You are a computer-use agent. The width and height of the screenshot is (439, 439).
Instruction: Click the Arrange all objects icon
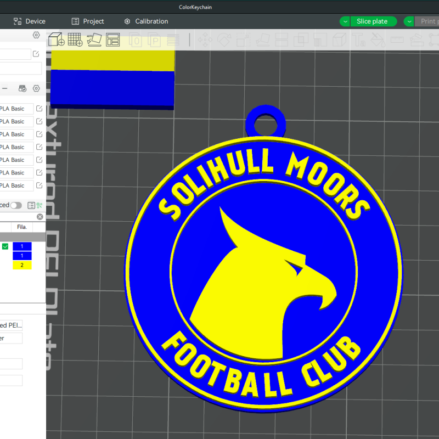pos(113,40)
